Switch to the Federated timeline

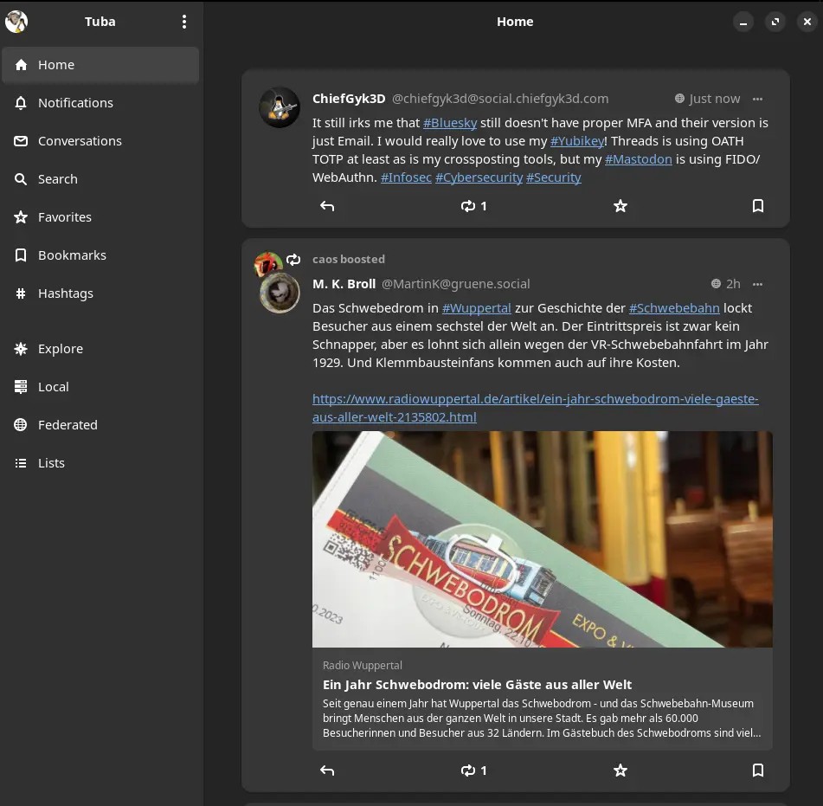[x=68, y=425]
